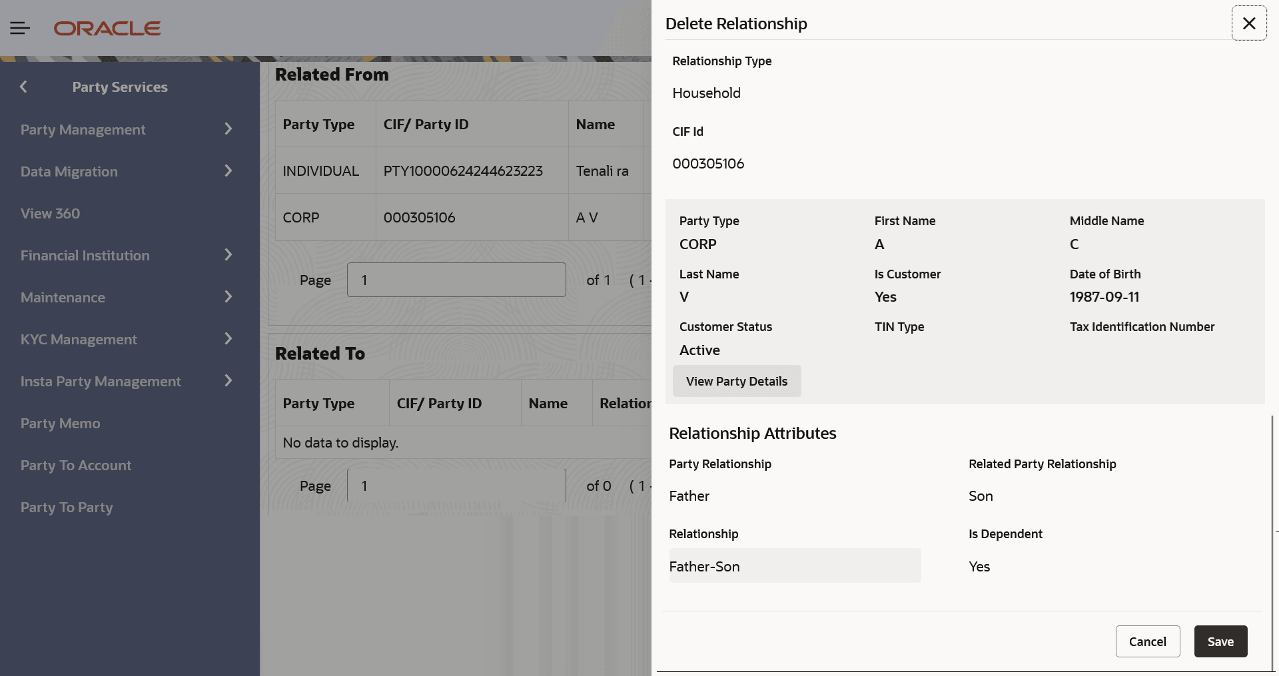Select Data Migration in sidebar

click(x=69, y=172)
